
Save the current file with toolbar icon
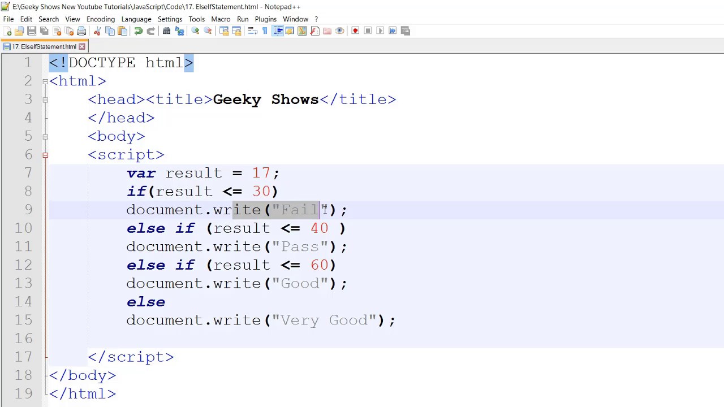click(x=32, y=31)
